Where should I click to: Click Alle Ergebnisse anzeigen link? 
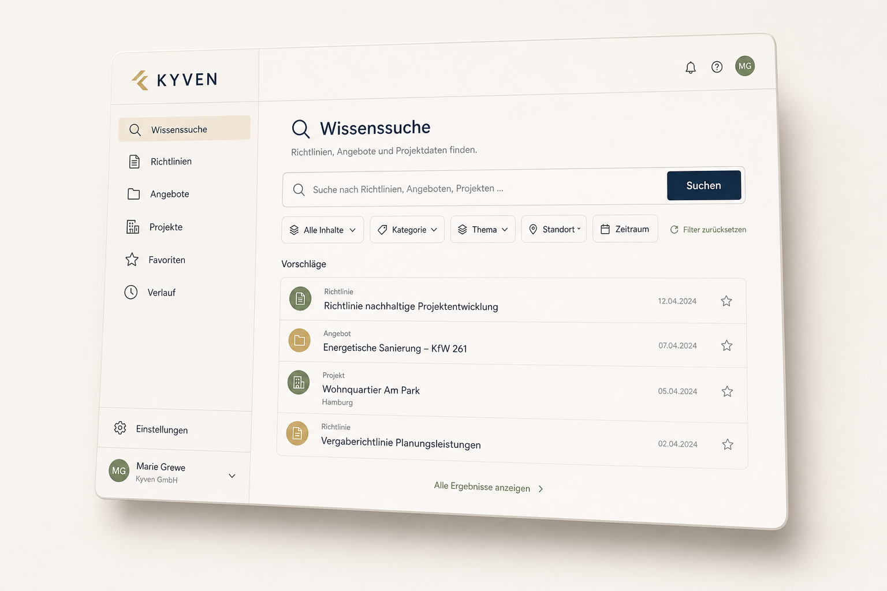482,487
